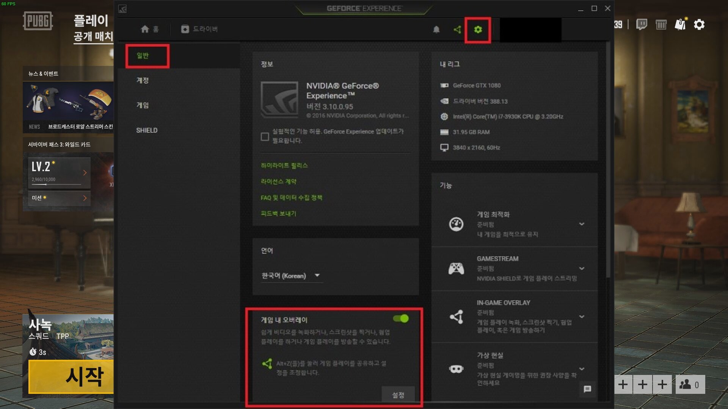This screenshot has height=409, width=728.
Task: Select 일반 in the settings sidebar
Action: pyautogui.click(x=143, y=56)
